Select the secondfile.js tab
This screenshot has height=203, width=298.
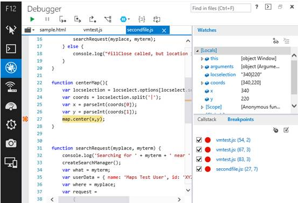click(x=140, y=30)
